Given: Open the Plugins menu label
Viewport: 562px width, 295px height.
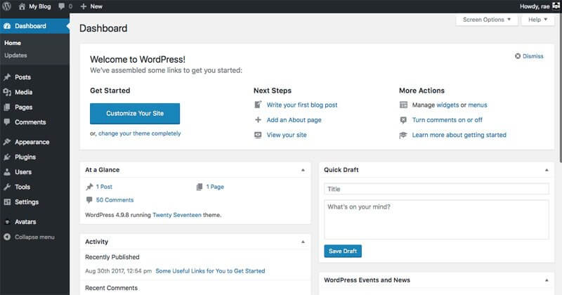Looking at the screenshot, I should point(25,157).
